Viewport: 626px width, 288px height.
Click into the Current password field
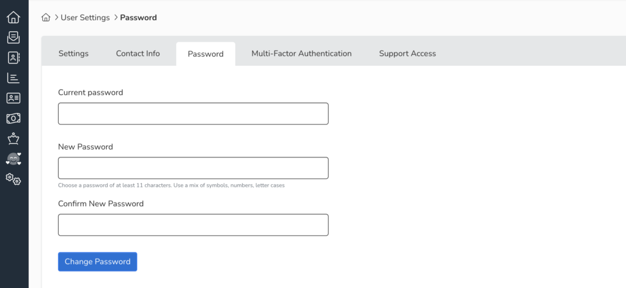pos(193,113)
